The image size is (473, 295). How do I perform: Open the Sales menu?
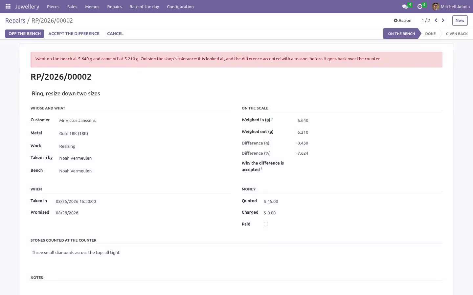pos(72,7)
